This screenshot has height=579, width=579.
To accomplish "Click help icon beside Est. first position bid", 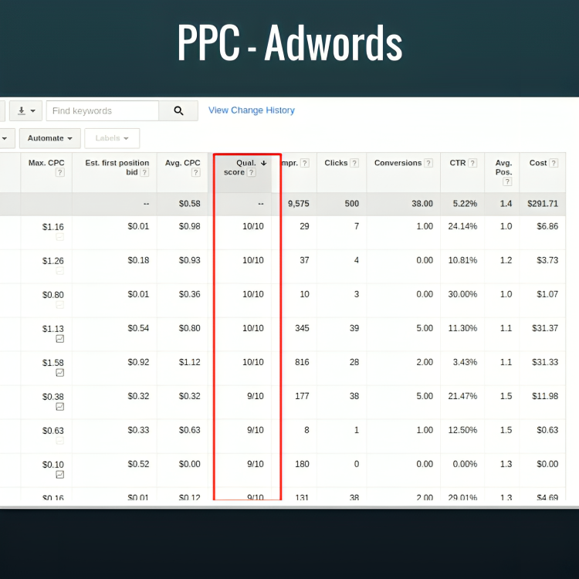I will click(x=144, y=172).
